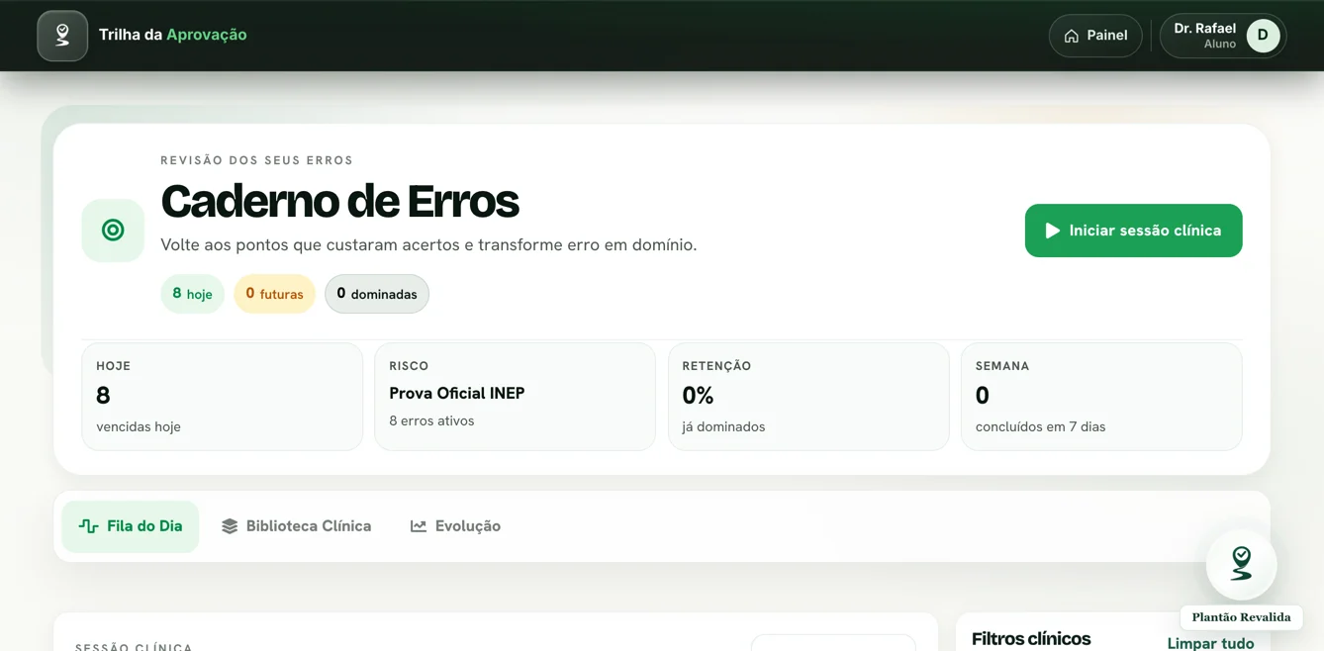Go to Painel via the house button
This screenshot has width=1324, height=651.
[x=1095, y=36]
